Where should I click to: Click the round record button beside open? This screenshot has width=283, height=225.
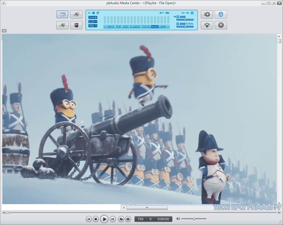tap(128, 219)
